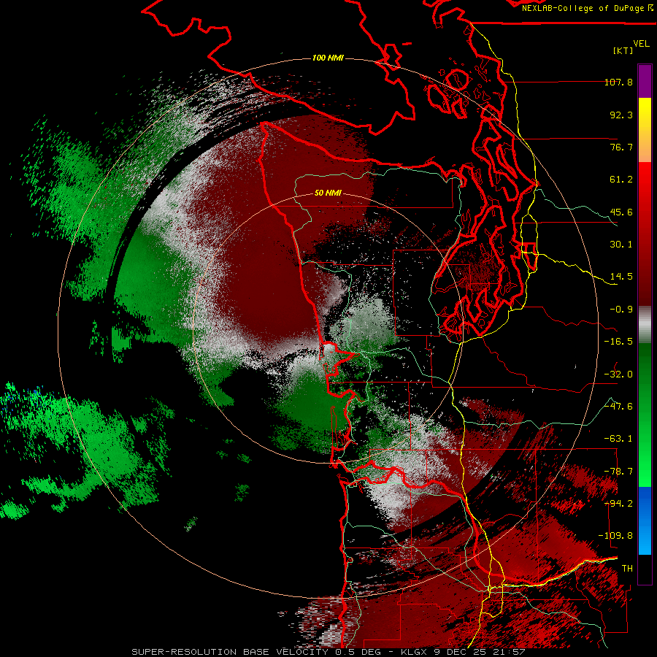657x657 pixels.
Task: Click the -63.1 legend value
Action: [618, 439]
